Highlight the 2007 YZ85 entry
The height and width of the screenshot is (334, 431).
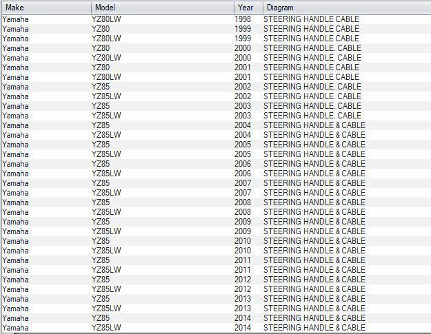217,183
